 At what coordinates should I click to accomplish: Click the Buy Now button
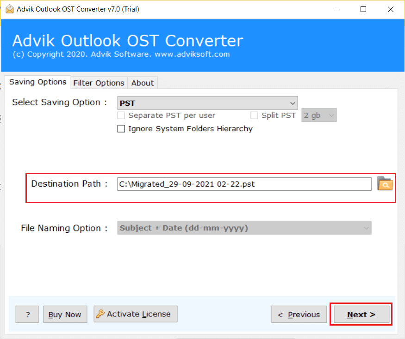(65, 314)
